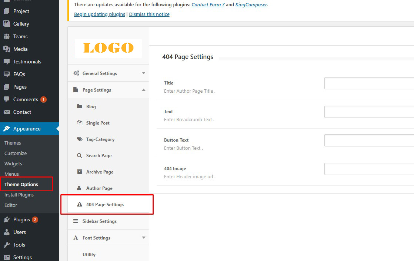This screenshot has width=414, height=261.
Task: Click the Search Page magnifier icon
Action: point(79,156)
